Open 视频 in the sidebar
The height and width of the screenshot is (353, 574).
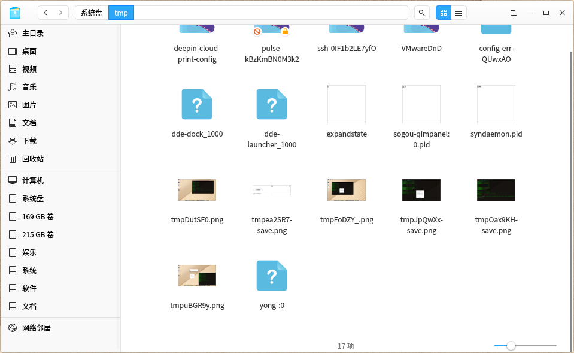(60, 70)
